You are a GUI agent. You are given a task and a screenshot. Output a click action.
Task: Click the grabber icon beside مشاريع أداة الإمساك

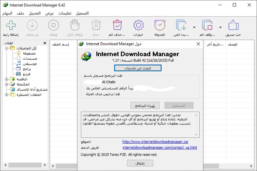(x=13, y=89)
